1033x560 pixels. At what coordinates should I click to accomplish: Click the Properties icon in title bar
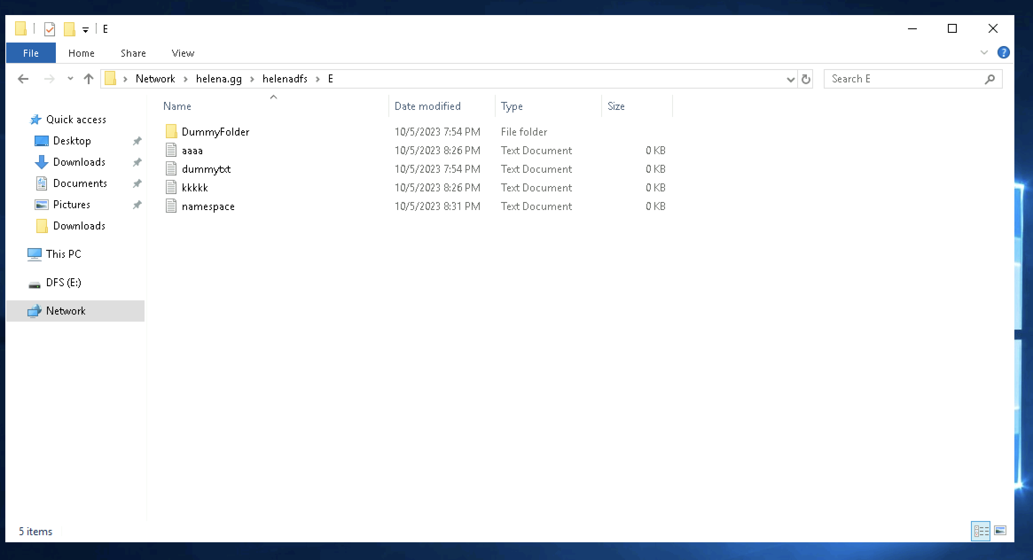coord(50,29)
